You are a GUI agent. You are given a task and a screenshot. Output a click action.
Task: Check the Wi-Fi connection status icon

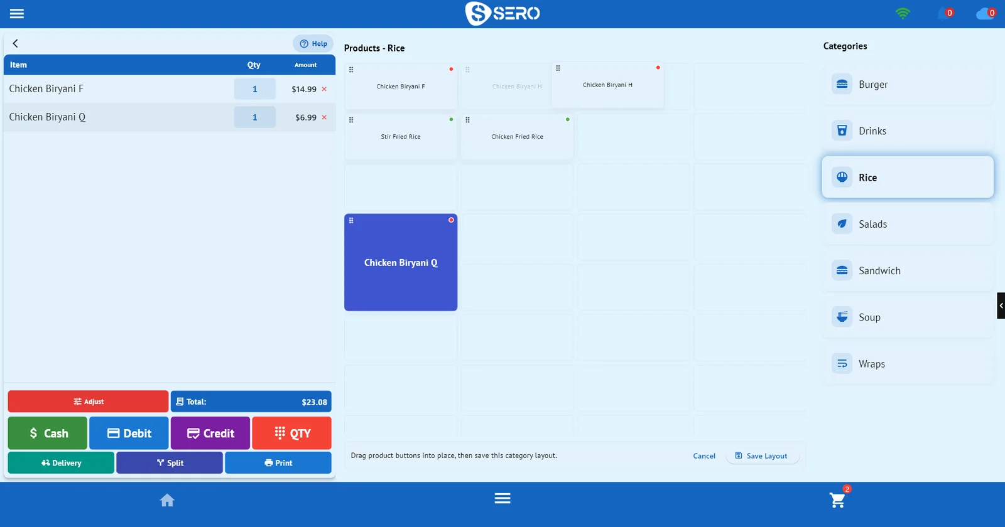point(903,13)
